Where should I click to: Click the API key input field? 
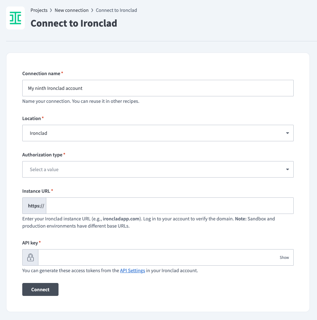(158, 257)
